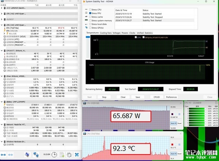Image resolution: width=219 pixels, height=161 pixels.
Task: Switch to Voltages tab
Action: point(116,33)
